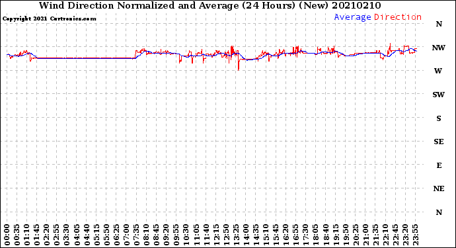The image size is (456, 248).
Task: Click the 18:40 time label
Action: [326, 235]
